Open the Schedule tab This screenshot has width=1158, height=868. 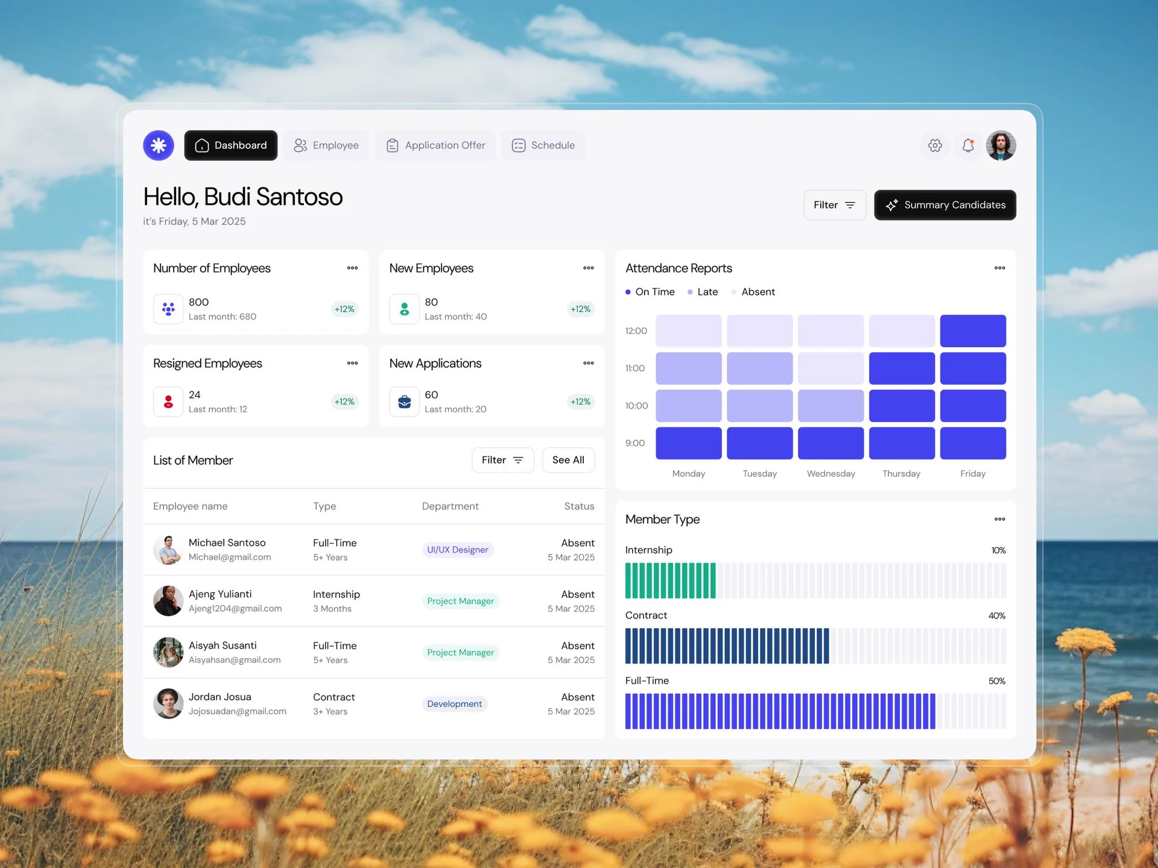[543, 145]
